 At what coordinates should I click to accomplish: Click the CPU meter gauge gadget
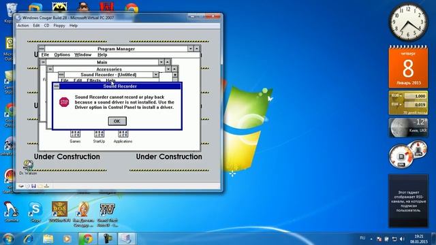tap(401, 157)
